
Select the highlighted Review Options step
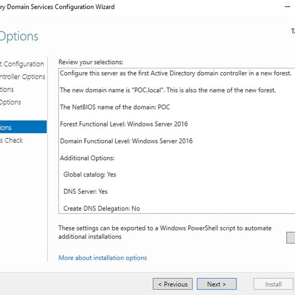[x=23, y=127]
